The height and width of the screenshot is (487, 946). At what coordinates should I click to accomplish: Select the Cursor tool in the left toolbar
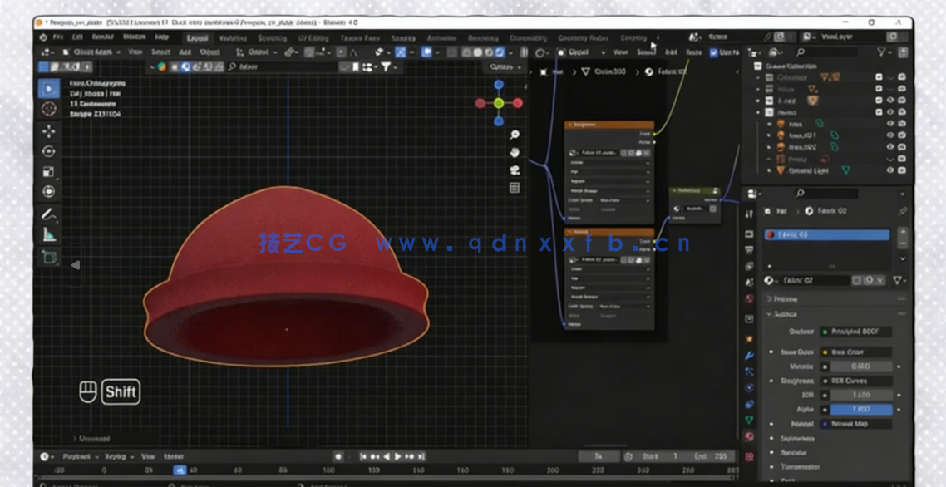click(x=47, y=108)
